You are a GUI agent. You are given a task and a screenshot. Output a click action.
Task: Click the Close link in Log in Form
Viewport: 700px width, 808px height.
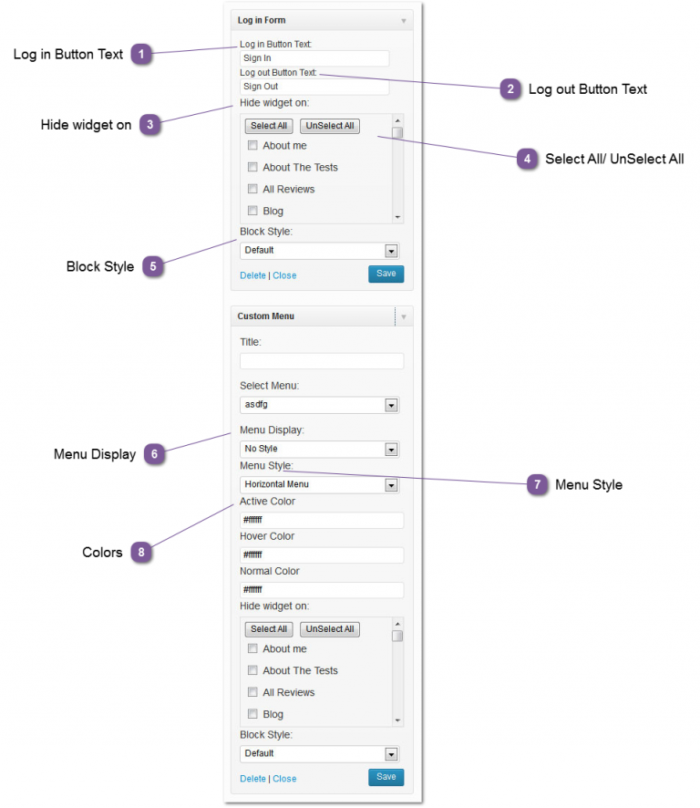(x=283, y=275)
